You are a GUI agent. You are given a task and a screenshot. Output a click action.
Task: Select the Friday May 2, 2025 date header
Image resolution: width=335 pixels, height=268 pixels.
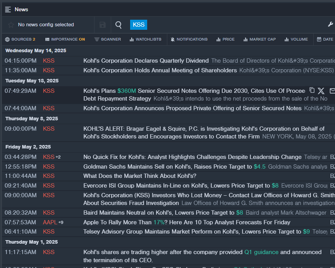tap(28, 147)
